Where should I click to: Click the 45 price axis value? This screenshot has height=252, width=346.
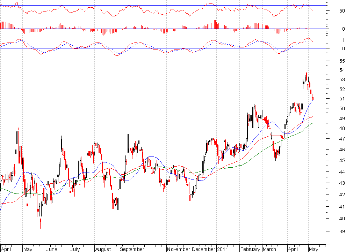pos(342,160)
